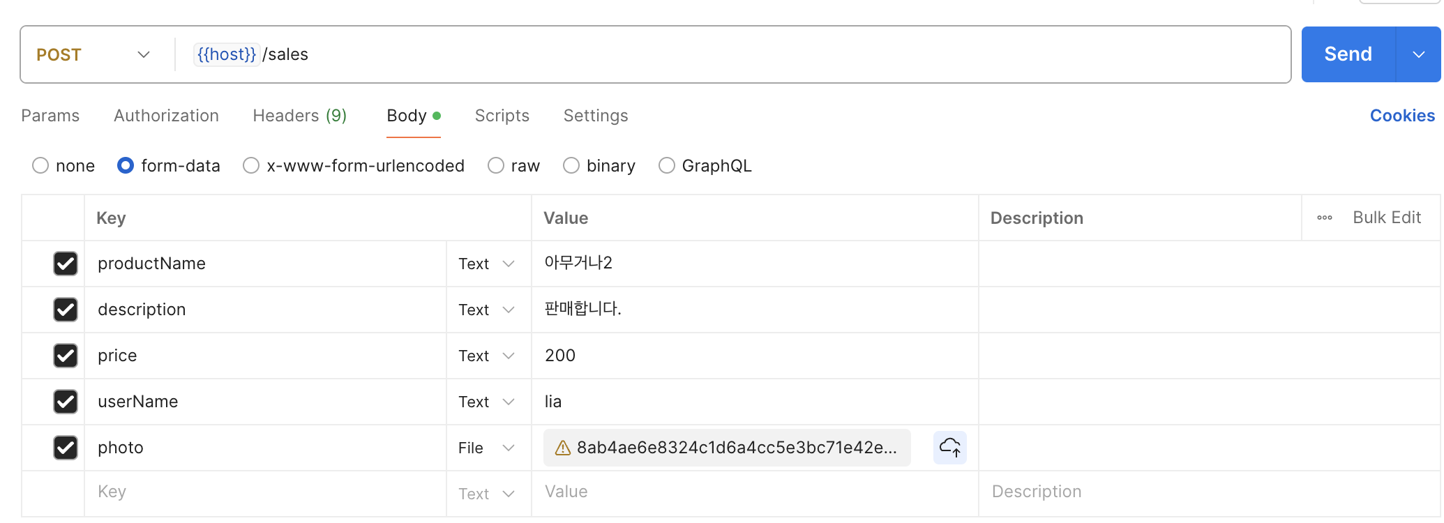Uncheck the userName row checkbox
This screenshot has width=1444, height=523.
66,402
